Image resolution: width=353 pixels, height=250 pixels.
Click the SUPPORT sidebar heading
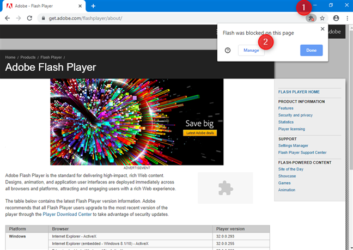pyautogui.click(x=288, y=139)
